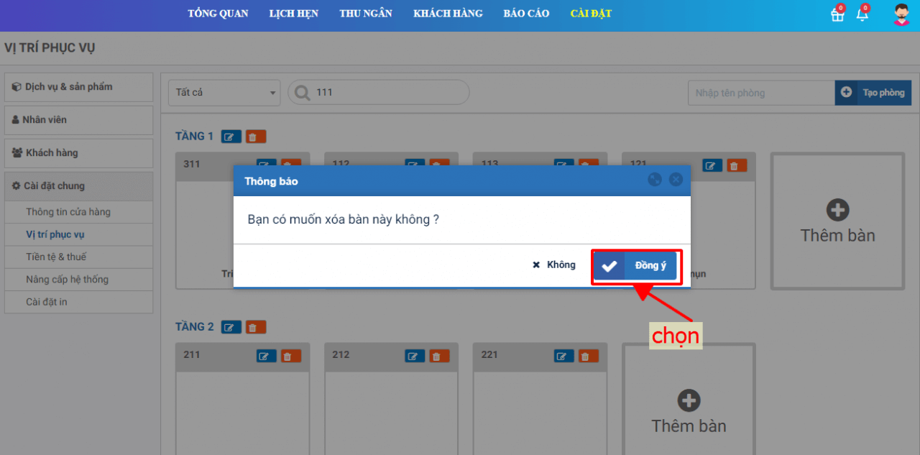Cancel deletion by clicking Không
The height and width of the screenshot is (455, 920).
pos(554,265)
